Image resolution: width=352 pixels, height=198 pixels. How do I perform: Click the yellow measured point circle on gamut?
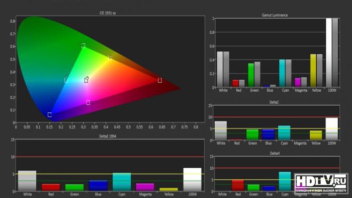pos(110,57)
